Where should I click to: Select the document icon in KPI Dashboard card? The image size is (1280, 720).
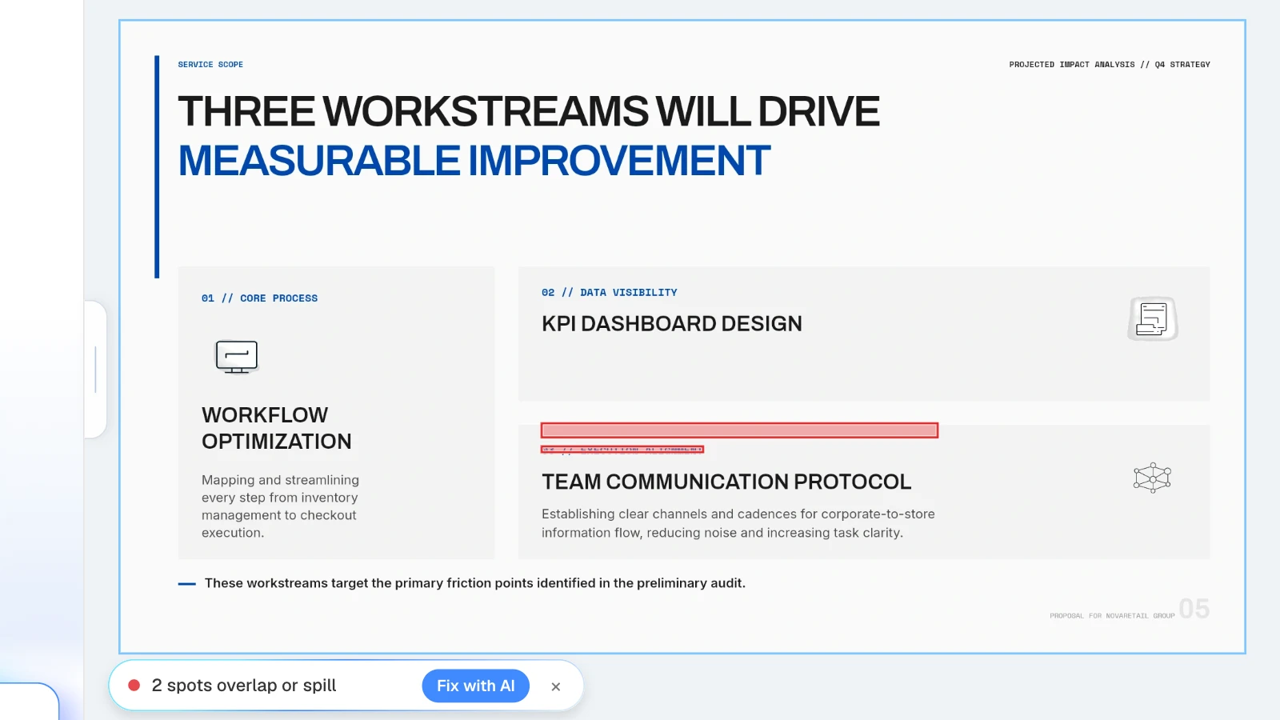(1153, 318)
